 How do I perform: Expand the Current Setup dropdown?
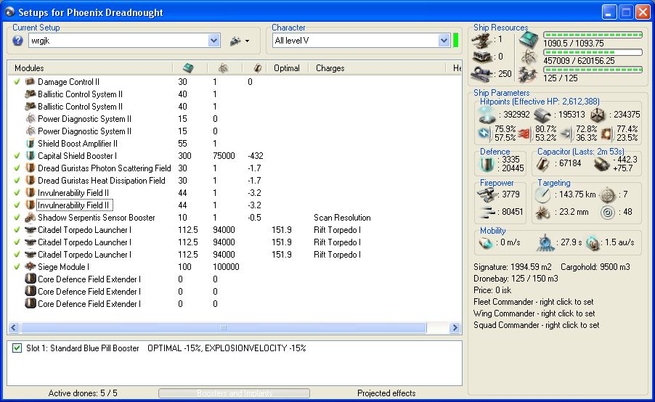(x=213, y=41)
